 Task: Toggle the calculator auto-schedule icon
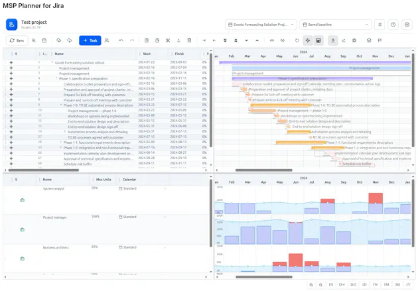point(318,40)
